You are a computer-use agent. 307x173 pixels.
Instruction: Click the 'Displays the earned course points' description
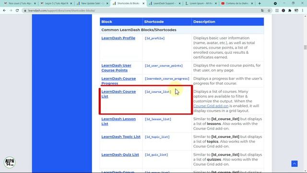click(x=227, y=68)
